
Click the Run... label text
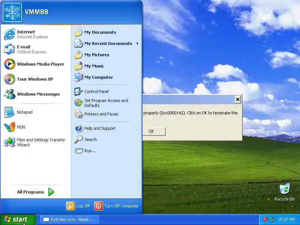[x=90, y=151]
